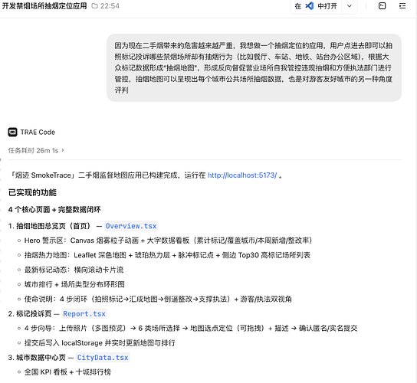Click the folder icon next to 22:54
417x383 pixels.
pyautogui.click(x=95, y=6)
